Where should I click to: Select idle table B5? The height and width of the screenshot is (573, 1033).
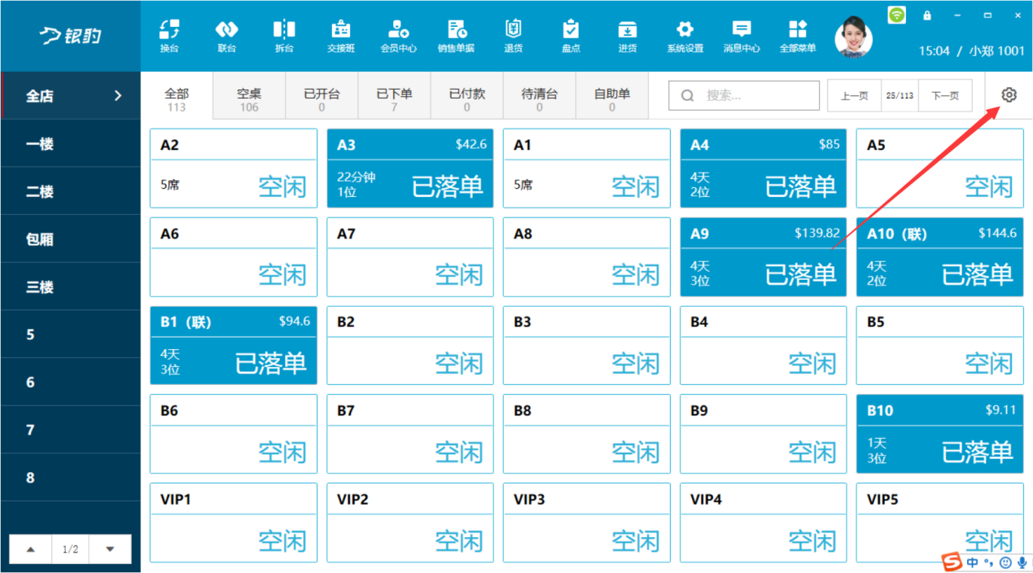point(940,345)
